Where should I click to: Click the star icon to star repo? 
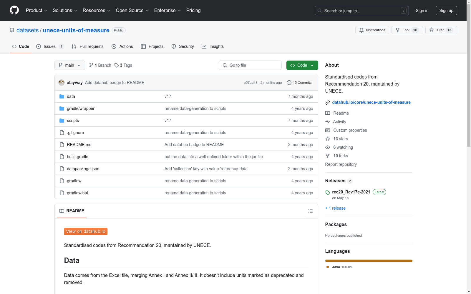click(x=432, y=30)
